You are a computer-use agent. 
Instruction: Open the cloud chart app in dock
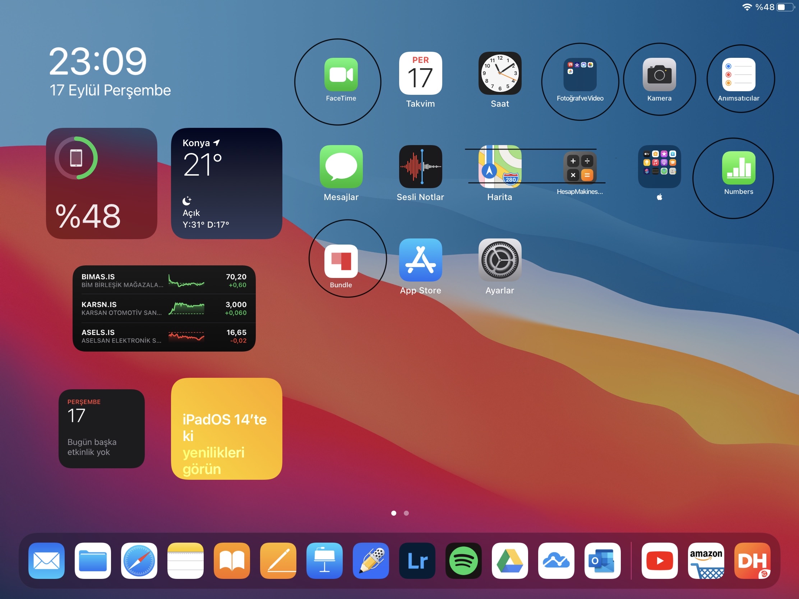pos(556,560)
